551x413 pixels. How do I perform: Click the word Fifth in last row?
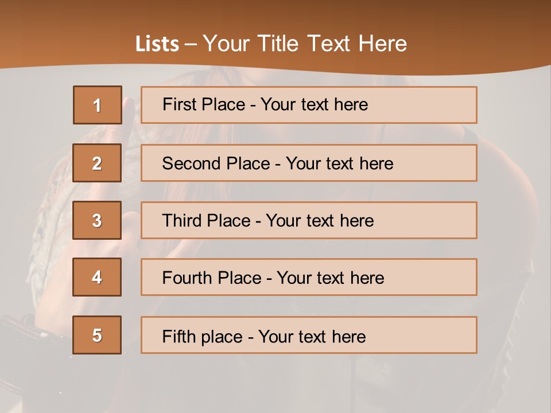point(179,336)
